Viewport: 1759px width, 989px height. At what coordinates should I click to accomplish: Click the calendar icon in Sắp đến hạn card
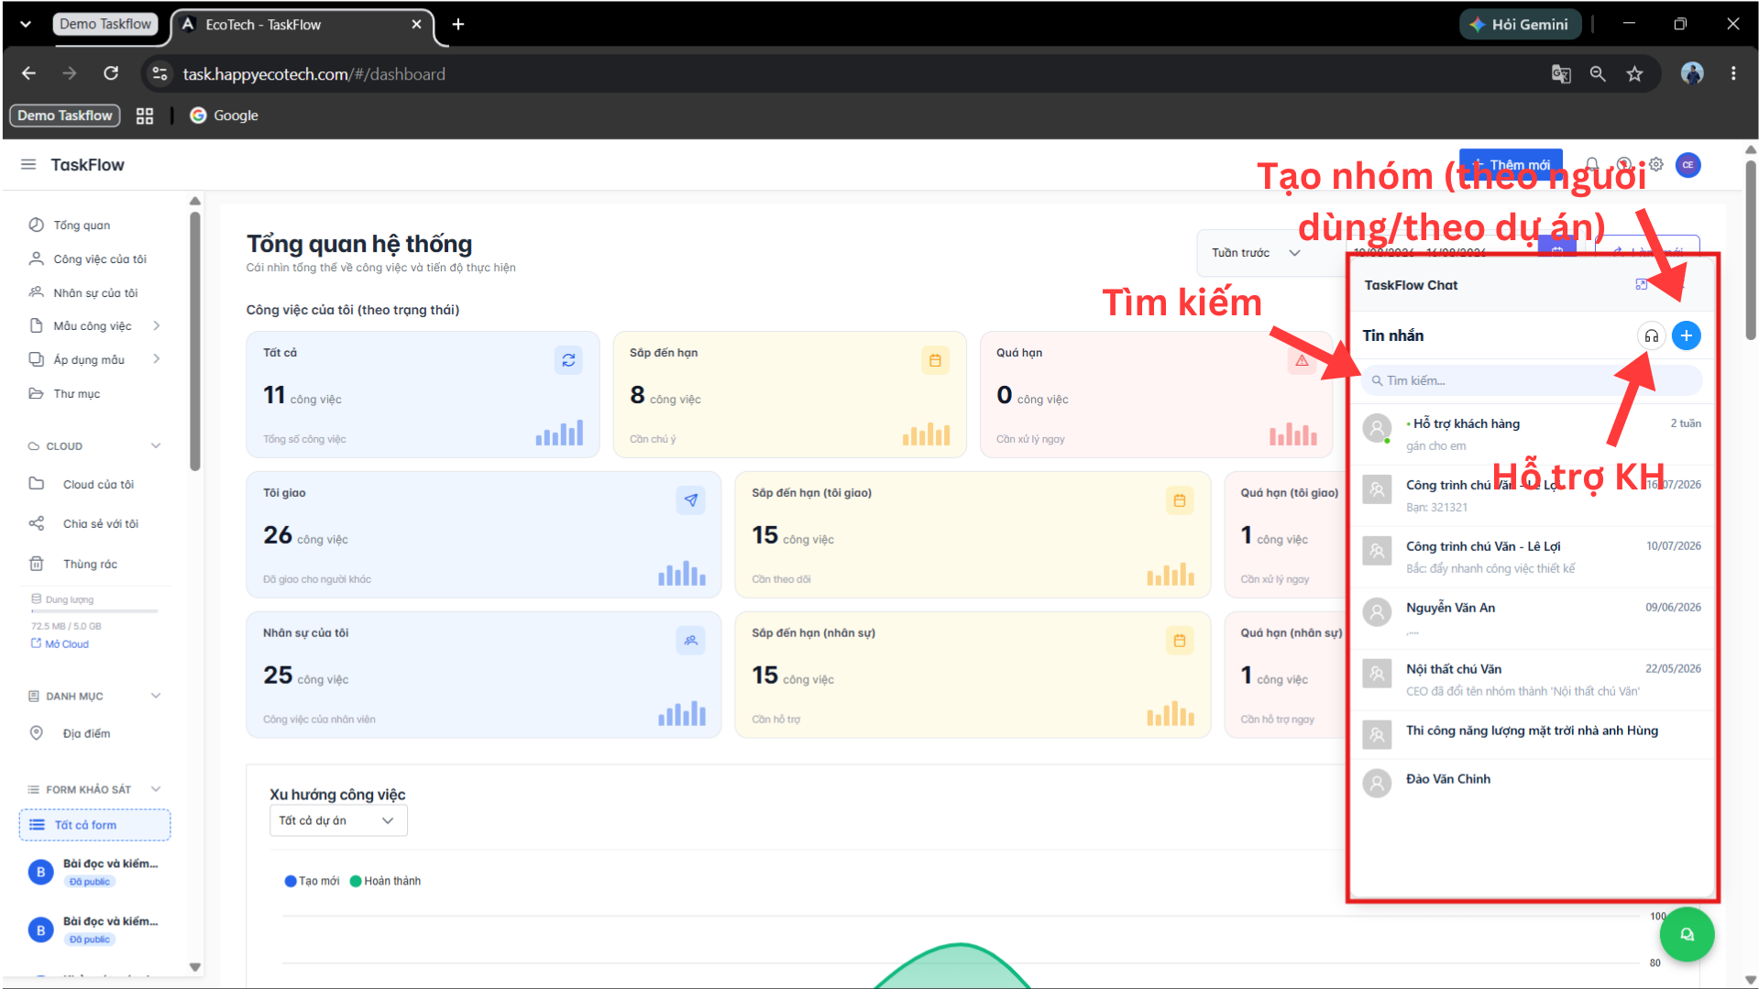click(935, 360)
